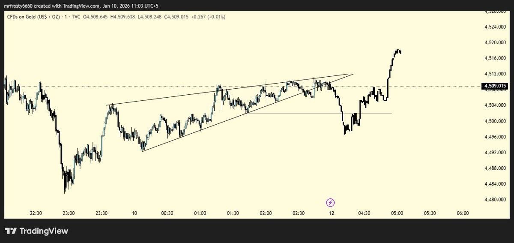Click the date label 12 on time axis

click(x=331, y=213)
